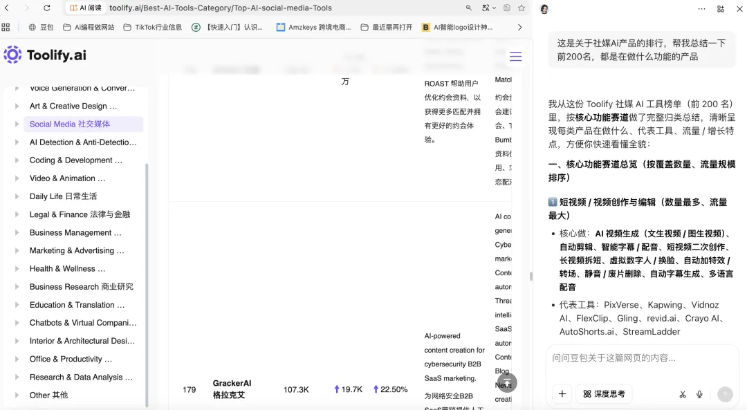Open the AI智能logo设计神 bookmark
747x410 pixels.
pos(457,27)
